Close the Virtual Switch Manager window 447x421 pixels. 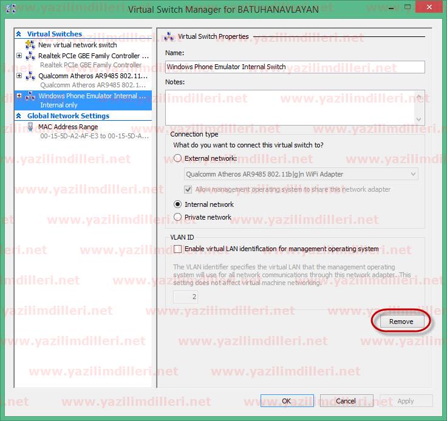pos(429,7)
